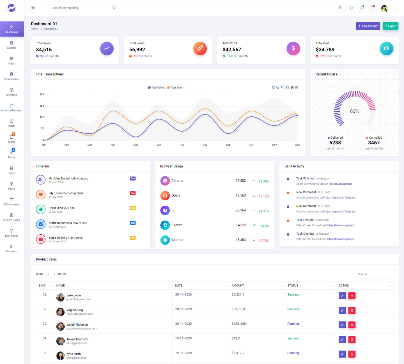
Task: Click the sidebar collapse hamburger icon
Action: (33, 8)
